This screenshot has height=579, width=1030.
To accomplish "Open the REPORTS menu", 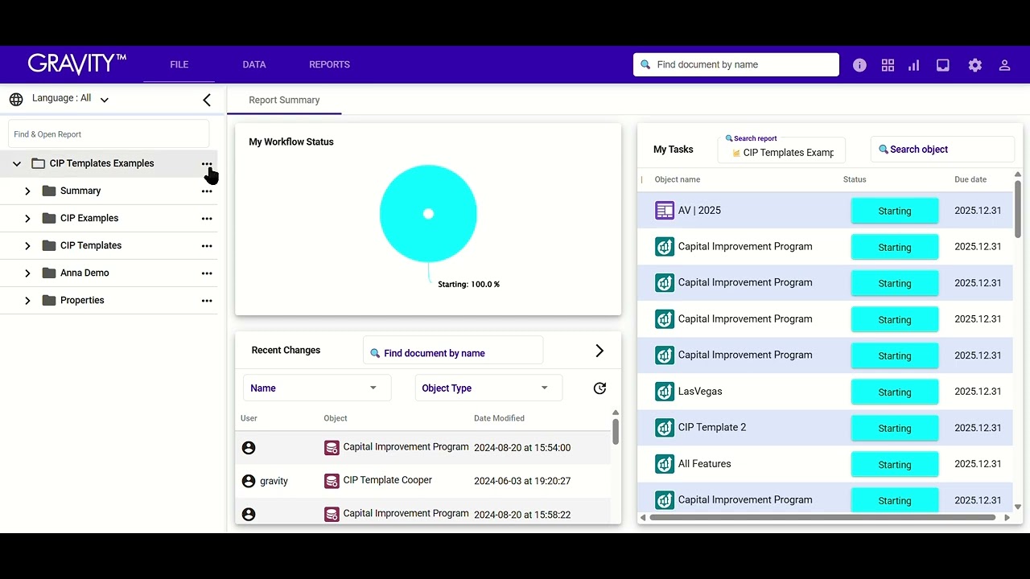I will click(329, 64).
